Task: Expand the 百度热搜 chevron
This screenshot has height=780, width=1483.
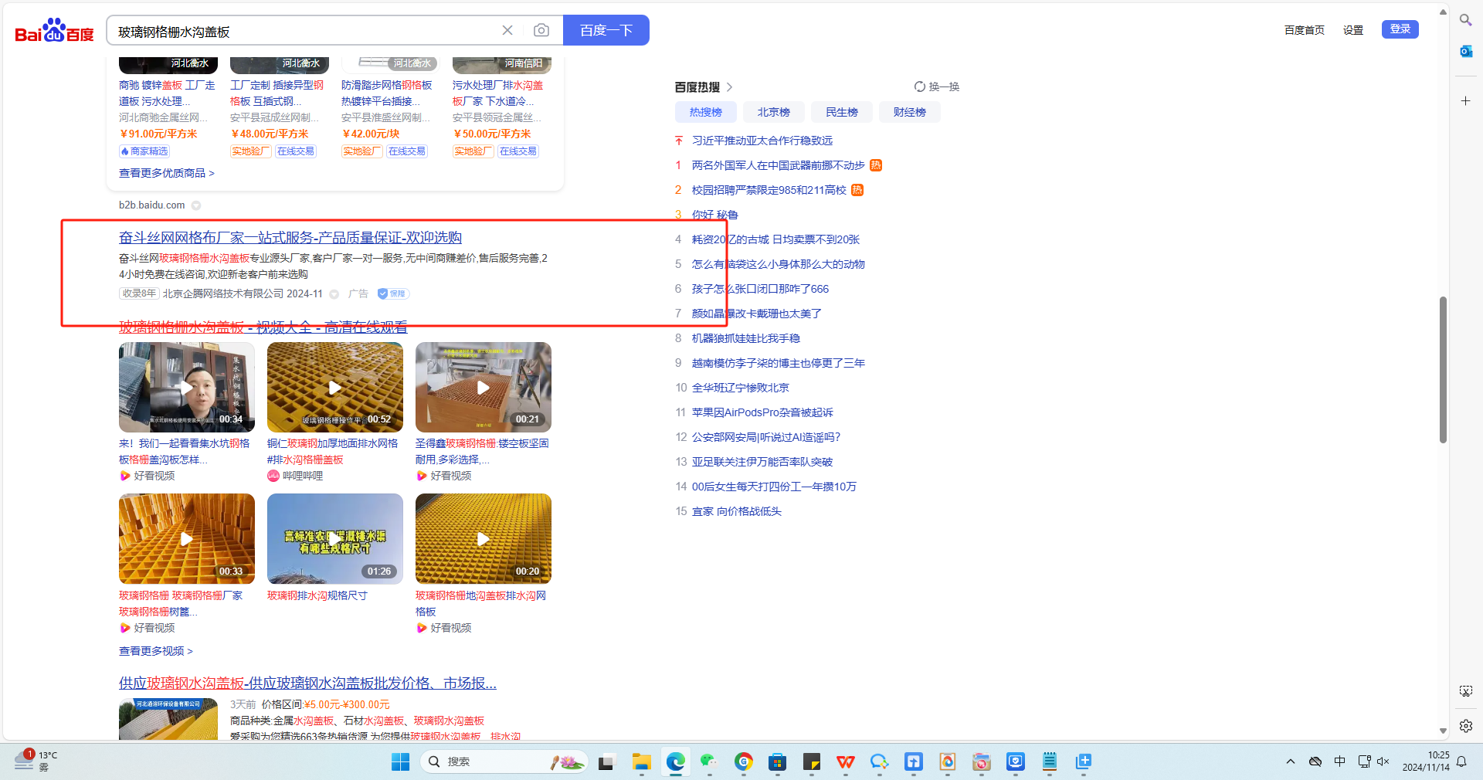Action: (x=729, y=87)
